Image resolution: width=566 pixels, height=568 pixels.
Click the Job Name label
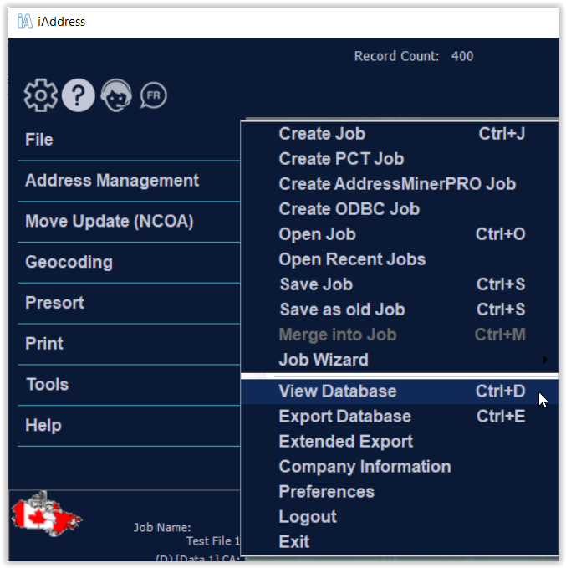(x=162, y=527)
